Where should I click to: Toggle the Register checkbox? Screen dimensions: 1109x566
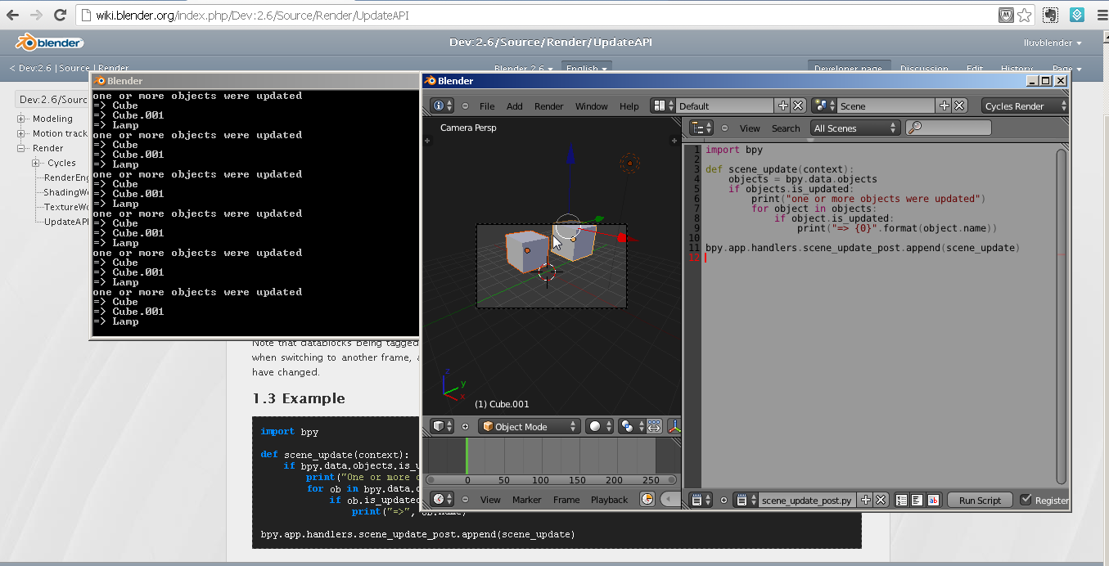pos(1026,499)
